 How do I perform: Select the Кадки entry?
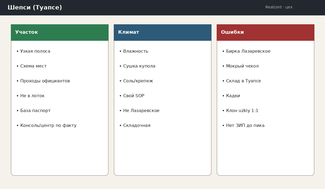[231, 96]
